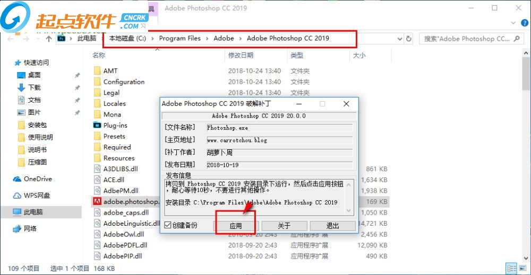Sort files by 大小 column header
Screen dimensions: 531x275
click(x=359, y=56)
